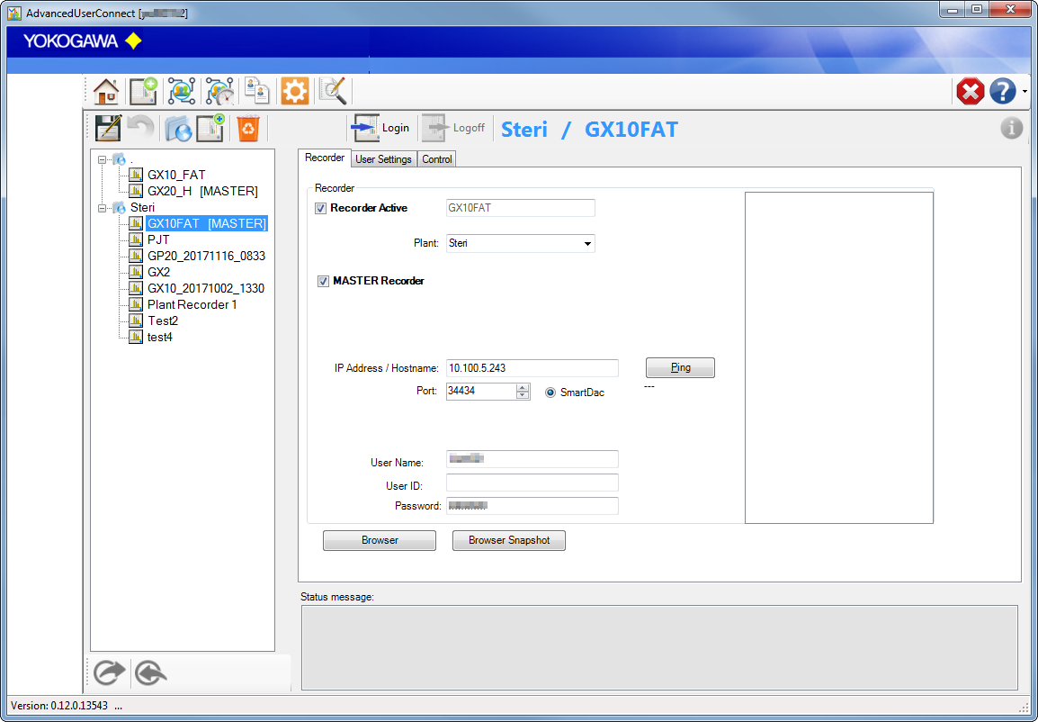Open the Plant dropdown showing Steri
The height and width of the screenshot is (722, 1038).
tap(520, 243)
